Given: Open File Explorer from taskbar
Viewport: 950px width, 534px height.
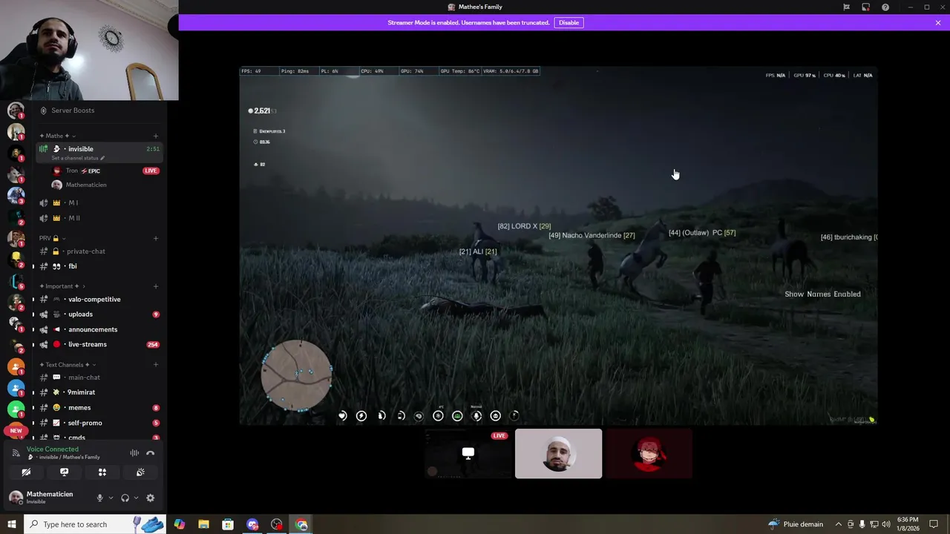Looking at the screenshot, I should [x=203, y=524].
